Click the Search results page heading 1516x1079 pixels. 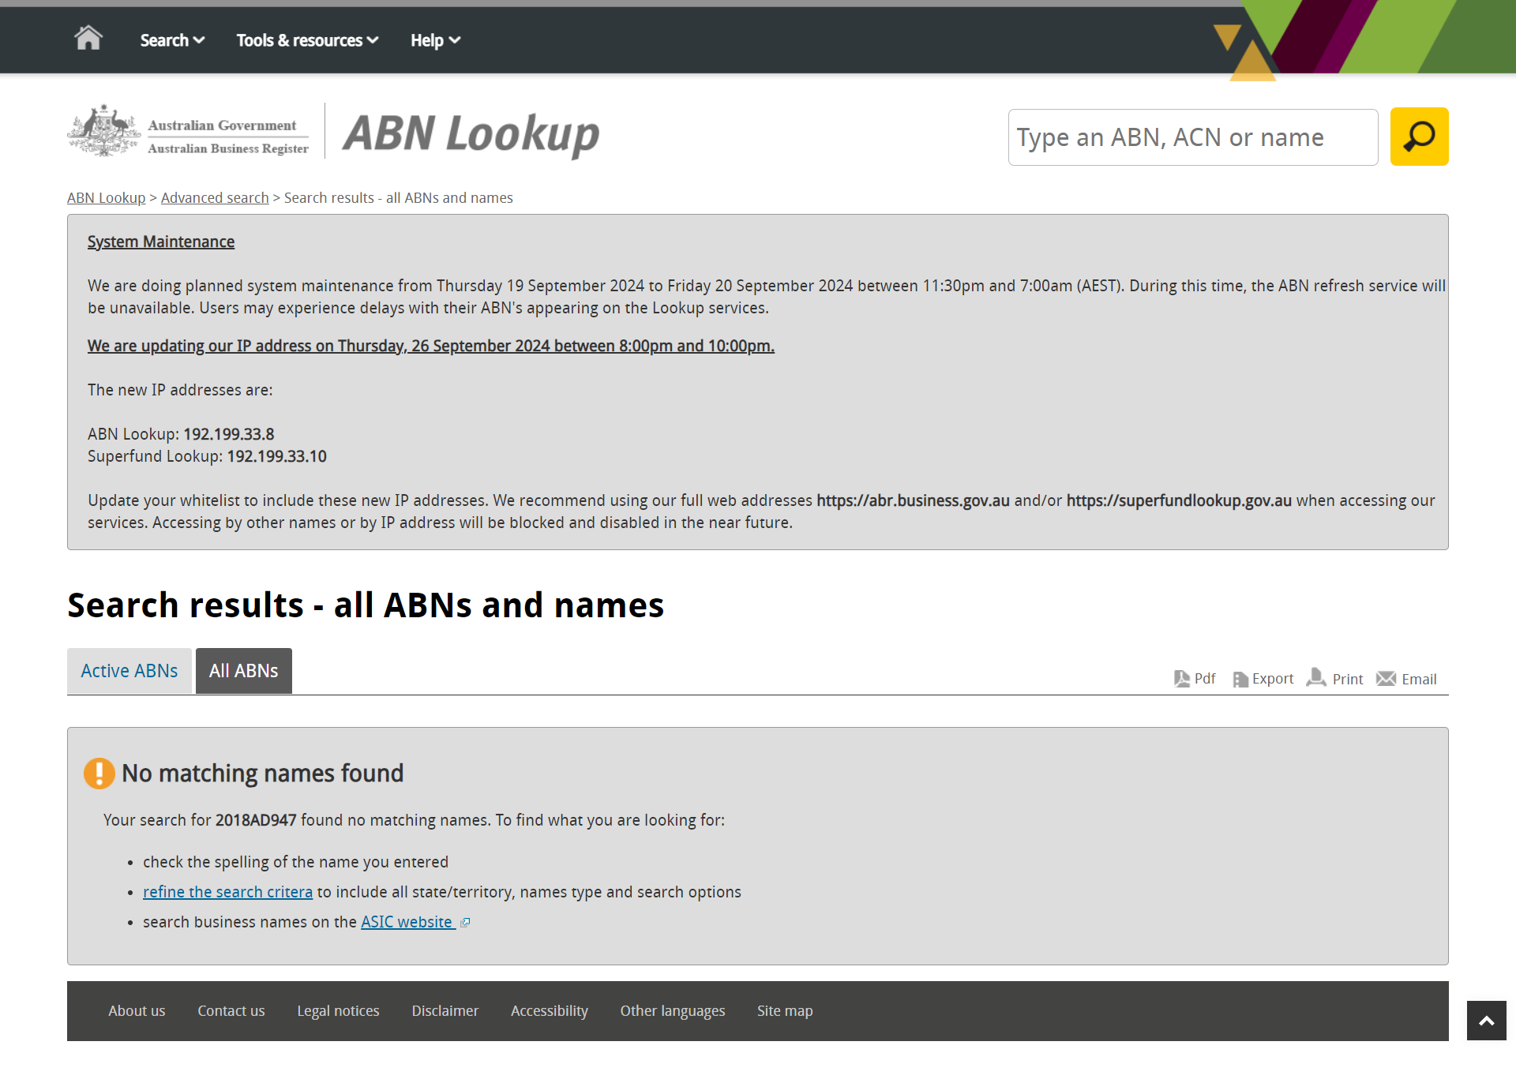pos(366,605)
